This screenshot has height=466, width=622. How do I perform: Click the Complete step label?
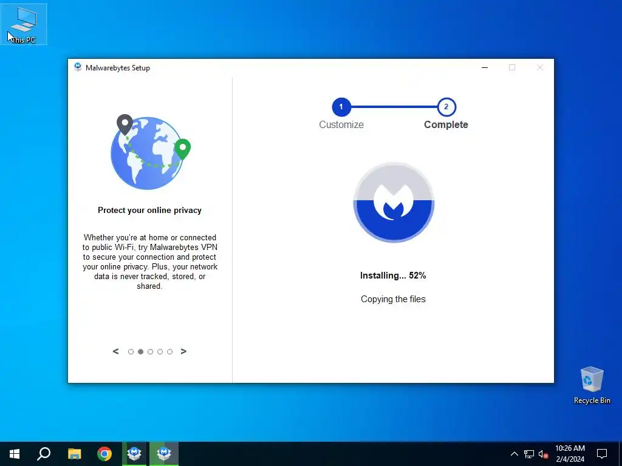click(x=446, y=124)
